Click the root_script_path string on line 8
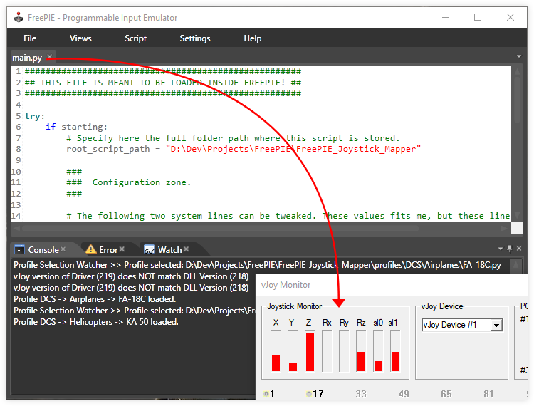The width and height of the screenshot is (534, 406). [x=293, y=149]
